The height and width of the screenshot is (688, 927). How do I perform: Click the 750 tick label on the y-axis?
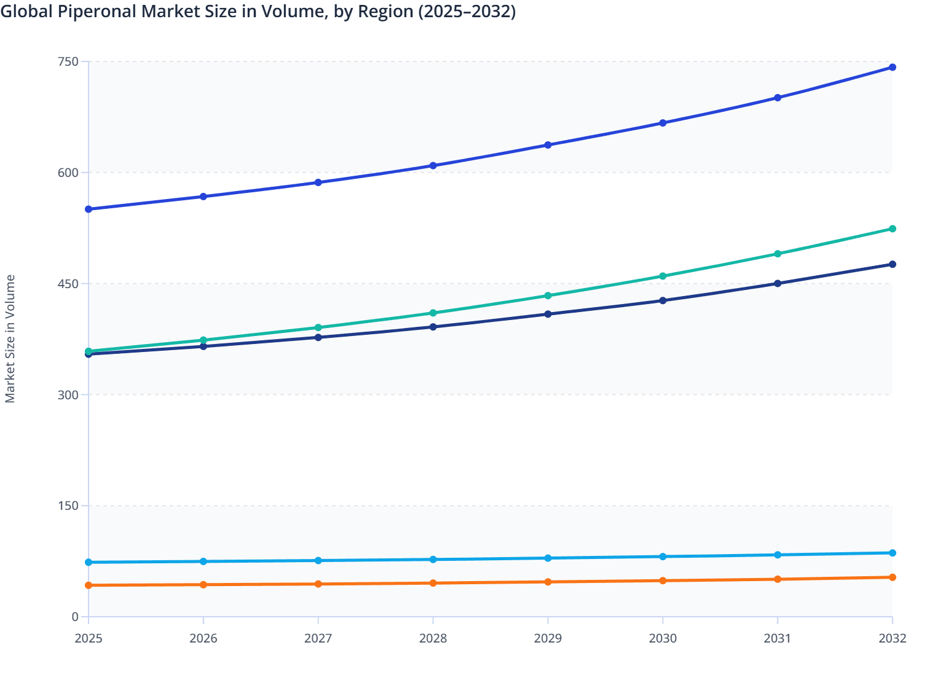pyautogui.click(x=69, y=61)
